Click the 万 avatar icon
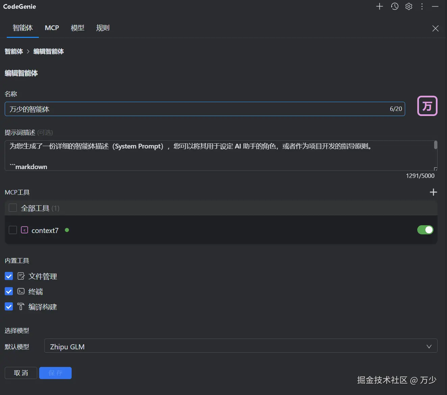447x395 pixels. pos(427,106)
